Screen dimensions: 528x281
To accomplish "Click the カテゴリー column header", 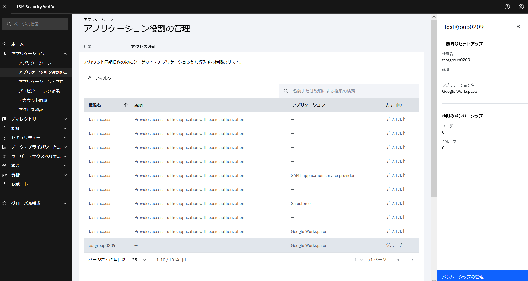I will (x=396, y=105).
